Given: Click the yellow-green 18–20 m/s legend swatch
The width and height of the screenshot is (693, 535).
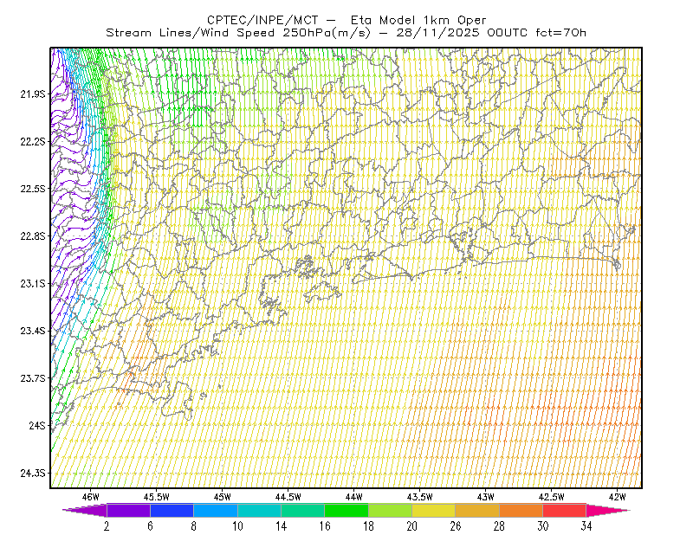Looking at the screenshot, I should point(390,510).
